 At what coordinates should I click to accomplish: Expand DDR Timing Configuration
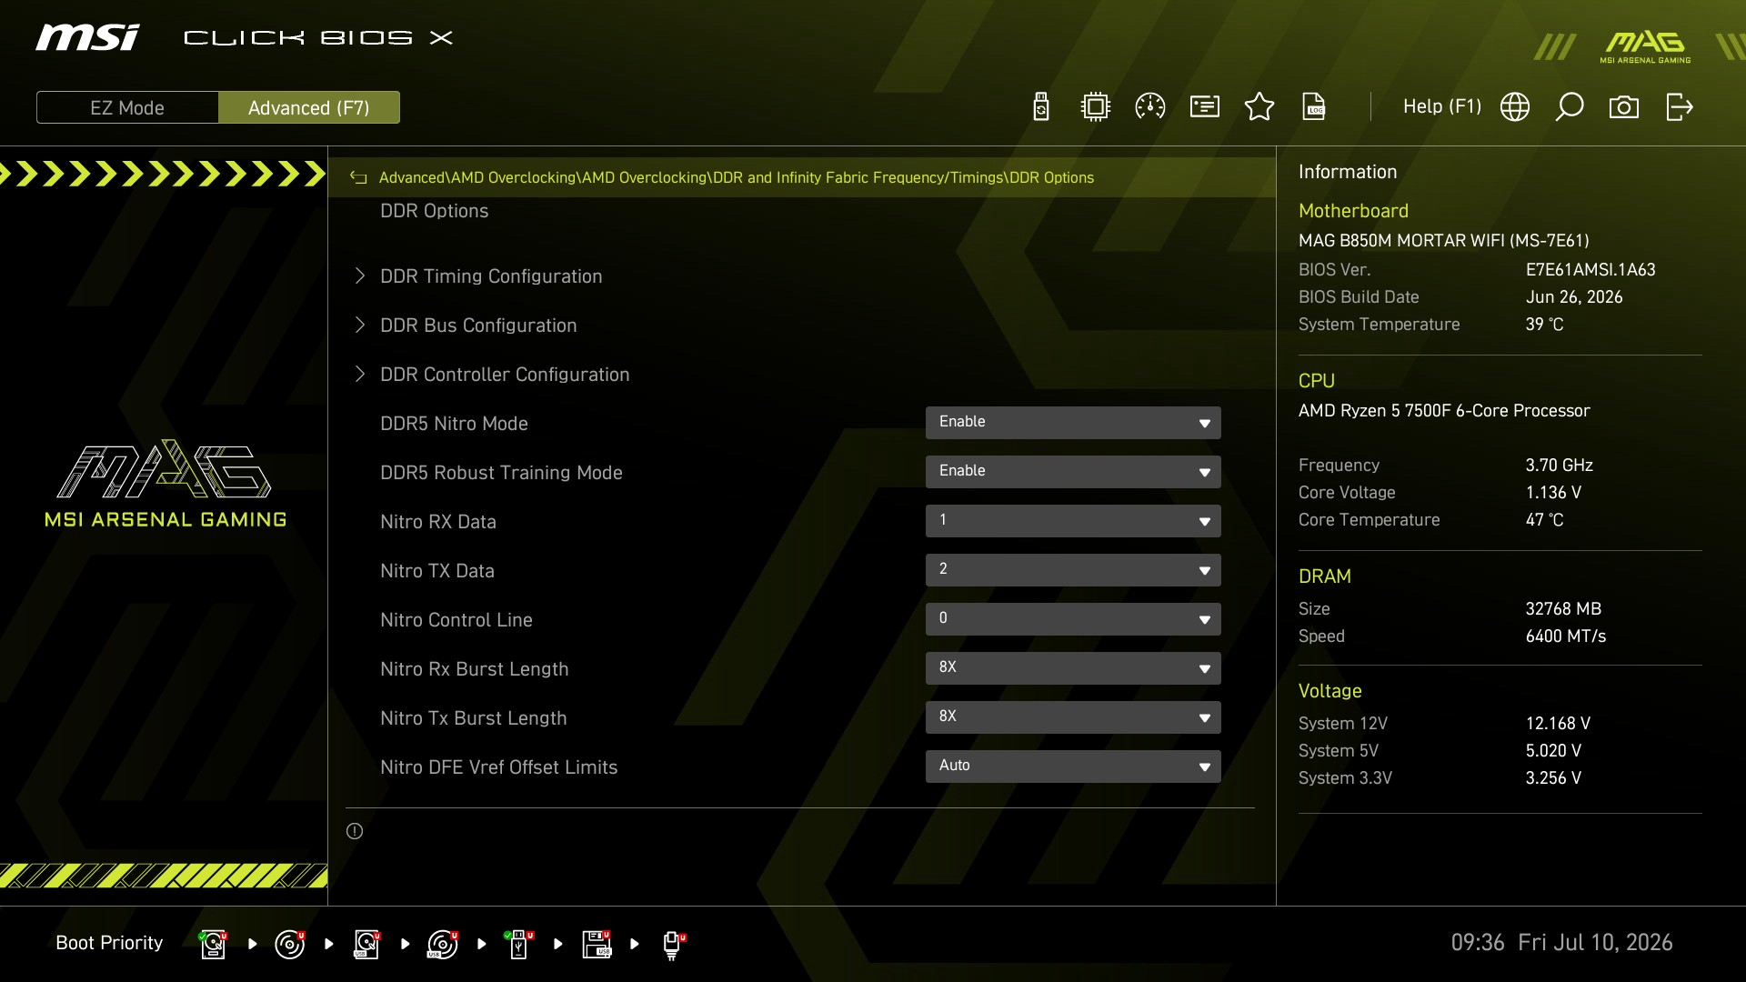[491, 276]
